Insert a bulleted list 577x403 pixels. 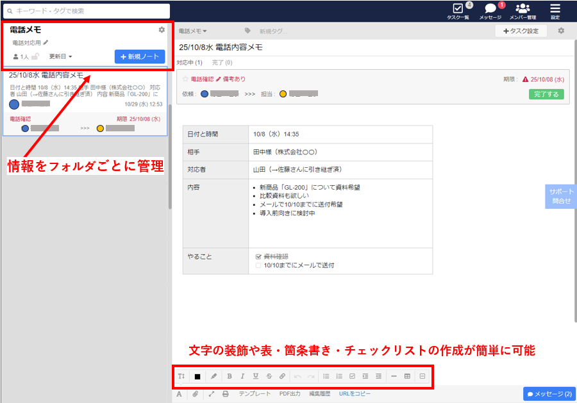tap(325, 376)
